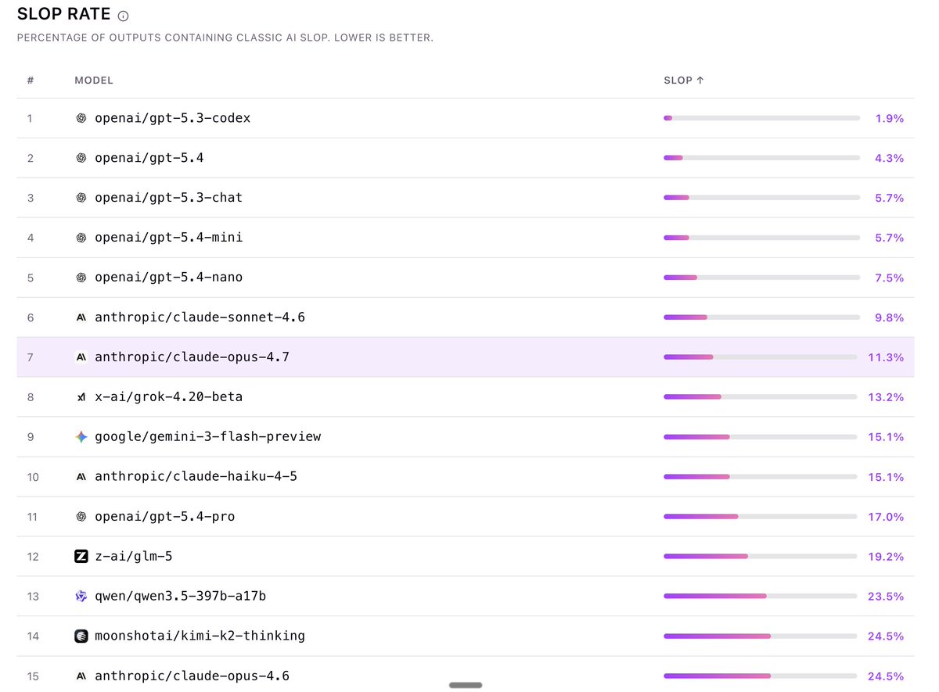The width and height of the screenshot is (939, 692).
Task: Click the MODEL column header
Action: (94, 80)
